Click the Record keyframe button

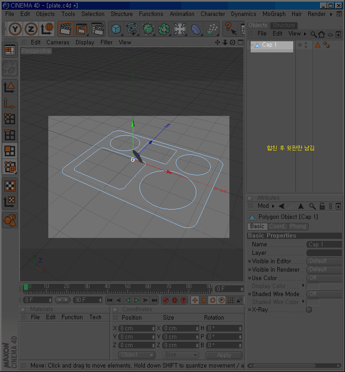tap(166, 301)
